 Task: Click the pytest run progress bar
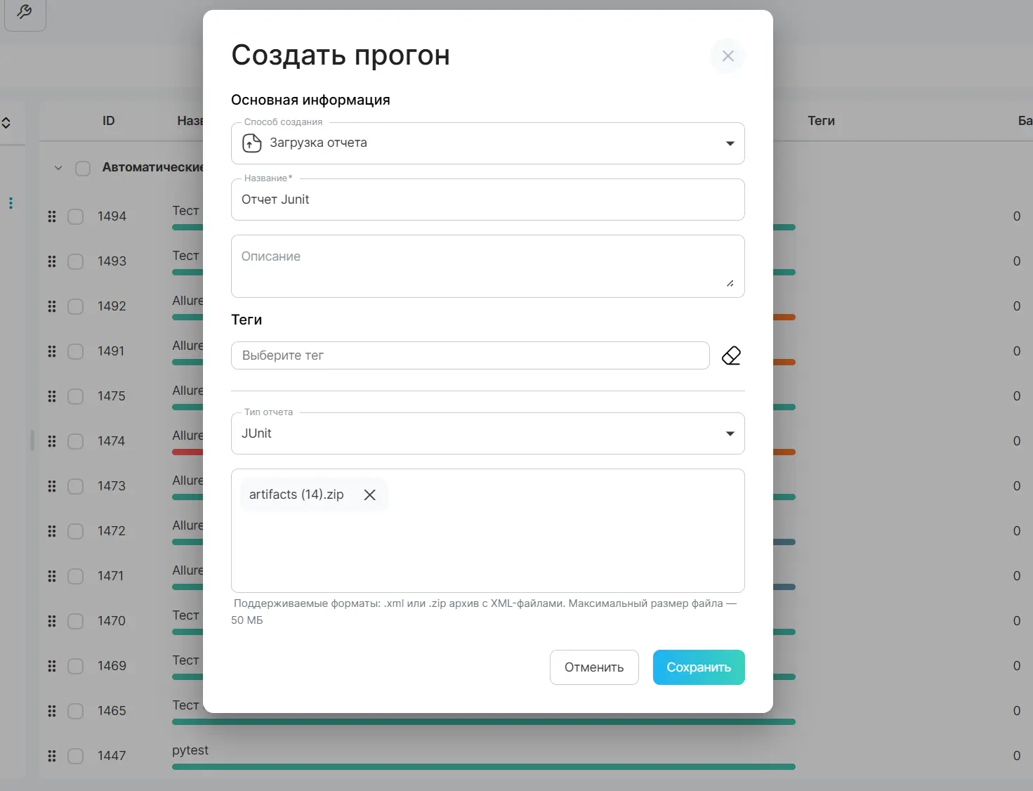click(485, 766)
